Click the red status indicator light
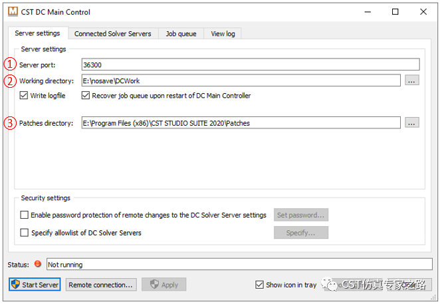 coord(38,264)
